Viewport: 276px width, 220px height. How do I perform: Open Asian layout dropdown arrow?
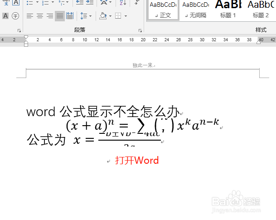111,2
